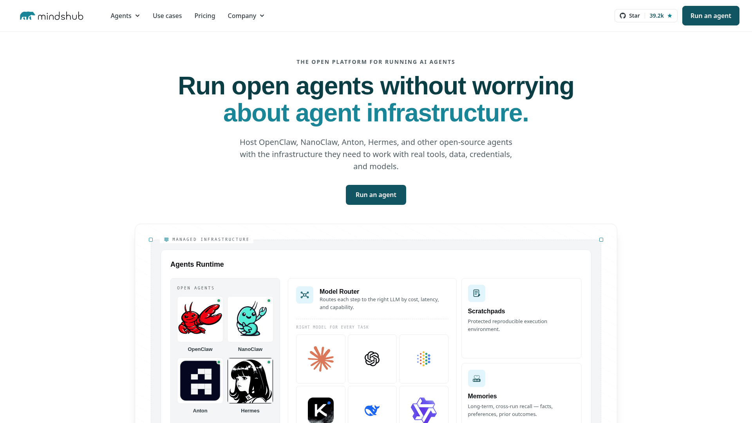Click the MANAGED INFRASTRUCTURE text
Screen dimensions: 752x423
click(211, 239)
